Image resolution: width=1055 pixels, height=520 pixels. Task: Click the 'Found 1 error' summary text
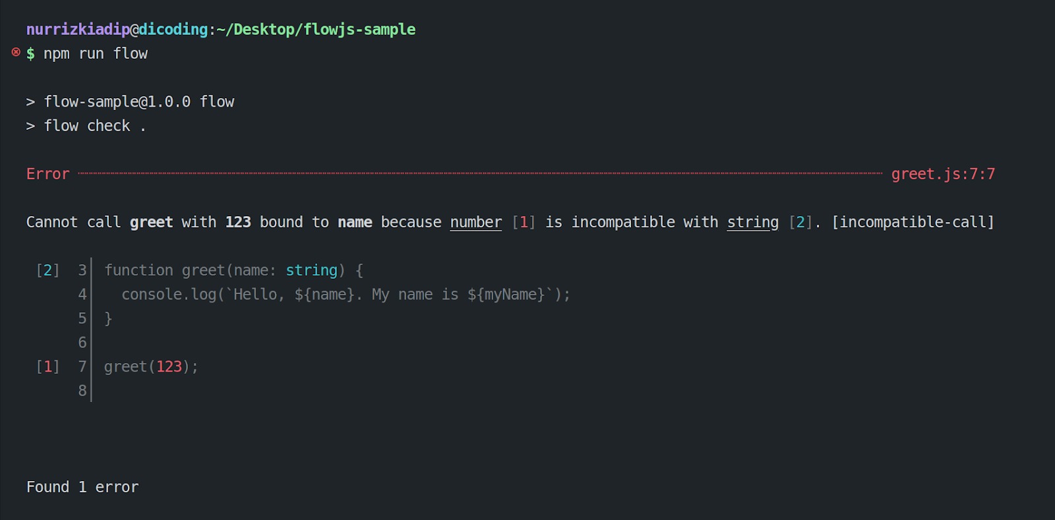[82, 487]
